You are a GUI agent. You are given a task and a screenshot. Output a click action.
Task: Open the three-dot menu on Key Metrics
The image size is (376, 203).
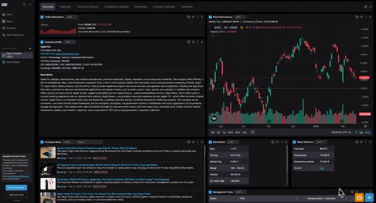coord(282,142)
